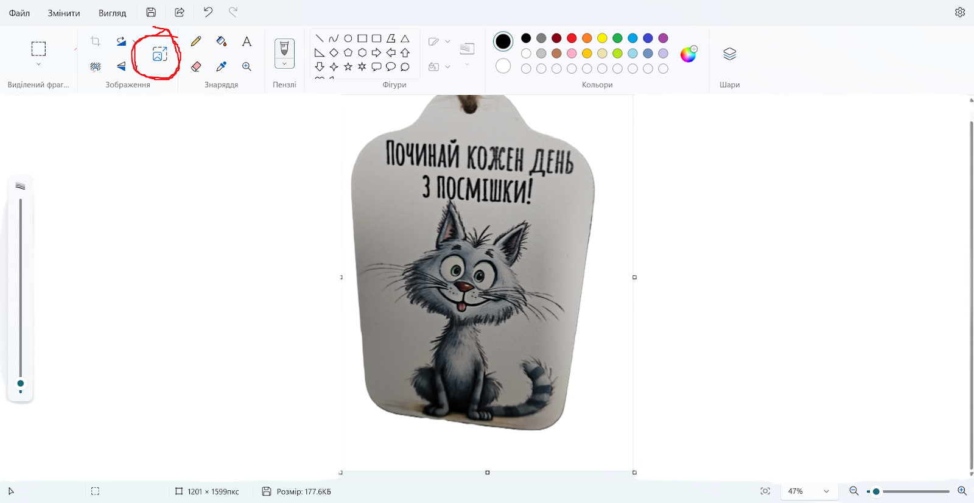Click the Share icon in the title bar

(x=180, y=12)
